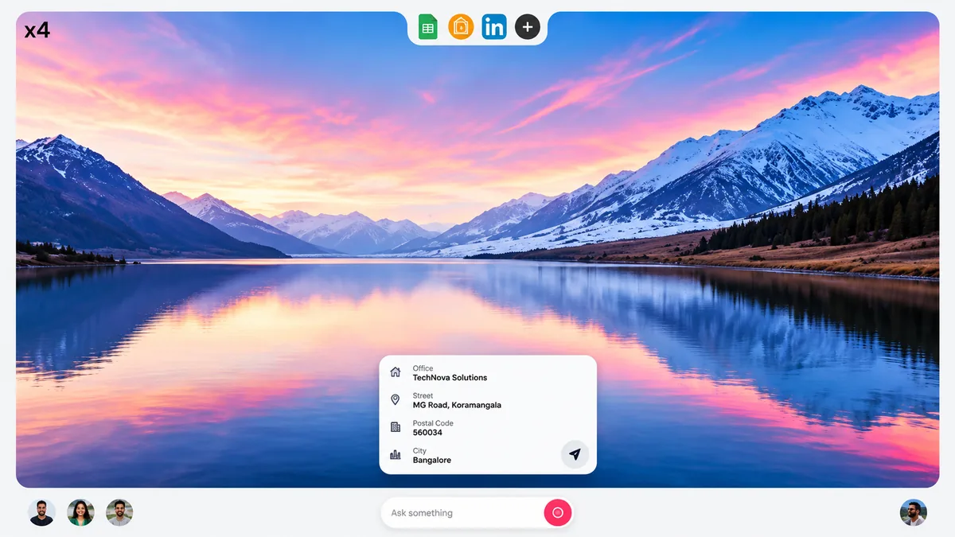The image size is (955, 537).
Task: Click the home icon beside Office
Action: pos(396,372)
